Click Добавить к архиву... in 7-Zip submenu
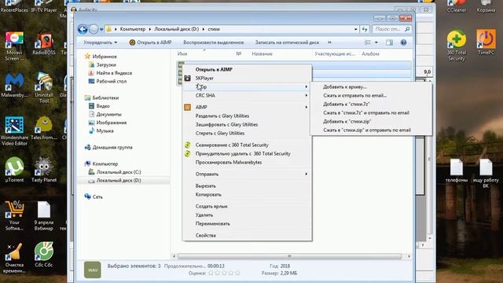The width and height of the screenshot is (503, 283). coord(372,87)
